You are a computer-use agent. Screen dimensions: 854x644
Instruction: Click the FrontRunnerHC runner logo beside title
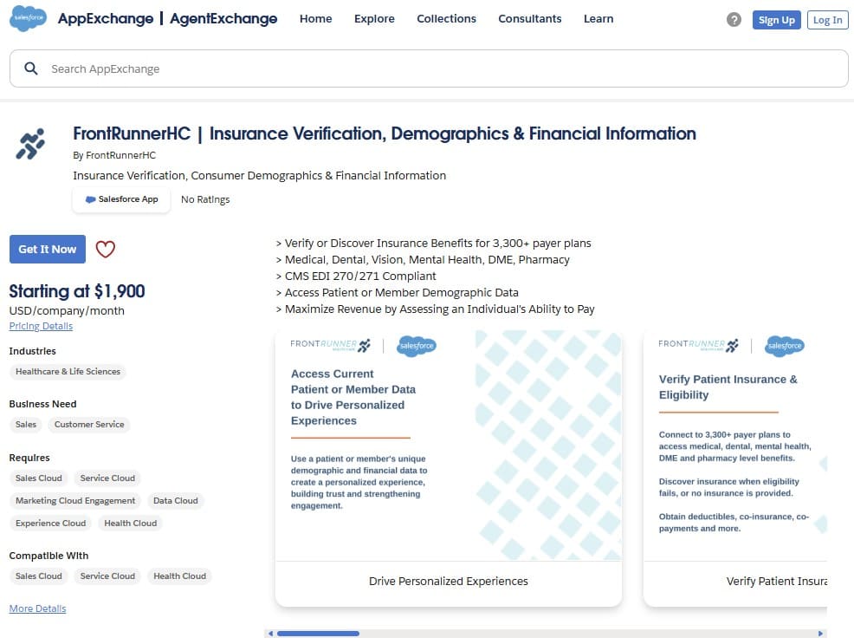(30, 144)
